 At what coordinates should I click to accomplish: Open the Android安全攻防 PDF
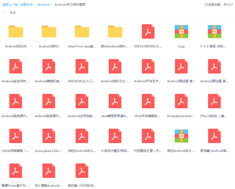point(16,66)
